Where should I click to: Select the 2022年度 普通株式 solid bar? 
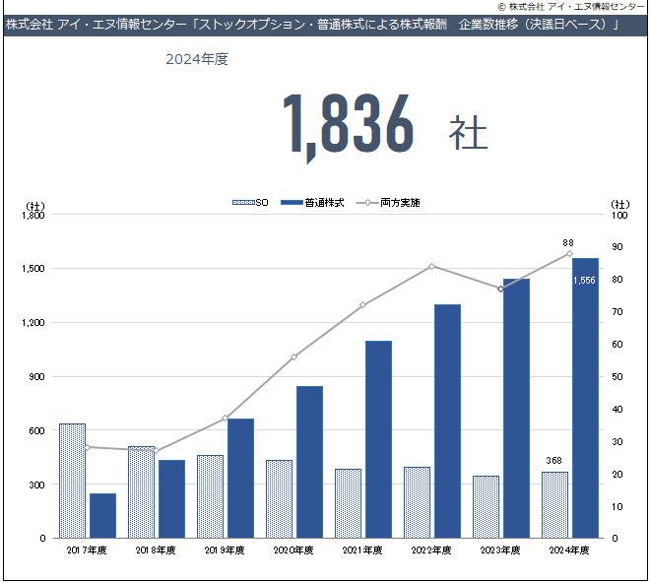click(x=448, y=421)
